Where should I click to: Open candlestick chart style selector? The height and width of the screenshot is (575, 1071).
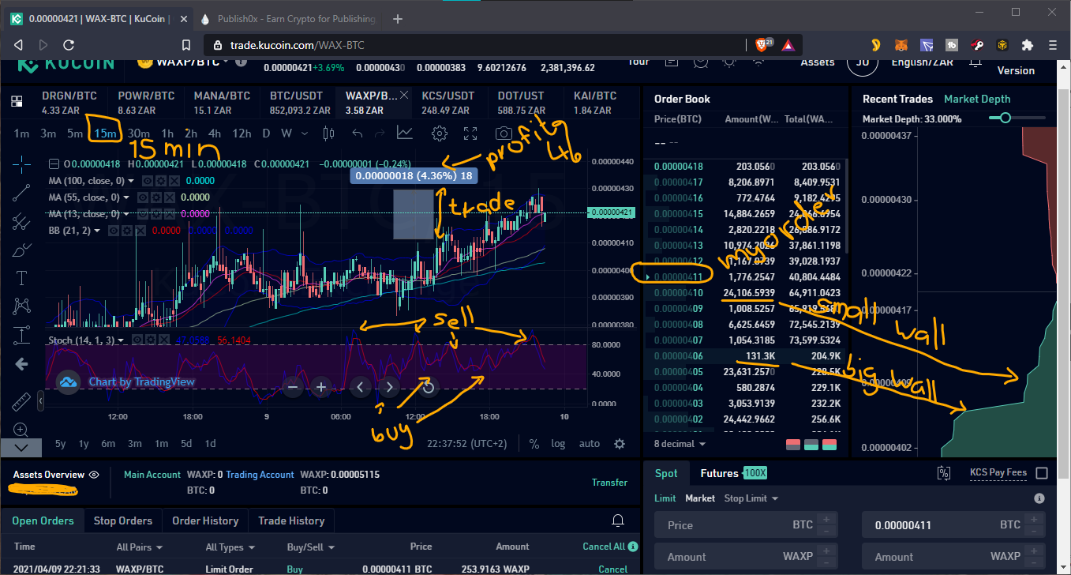pos(329,133)
